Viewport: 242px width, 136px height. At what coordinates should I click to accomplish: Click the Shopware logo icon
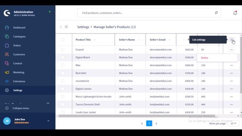(x=7, y=13)
